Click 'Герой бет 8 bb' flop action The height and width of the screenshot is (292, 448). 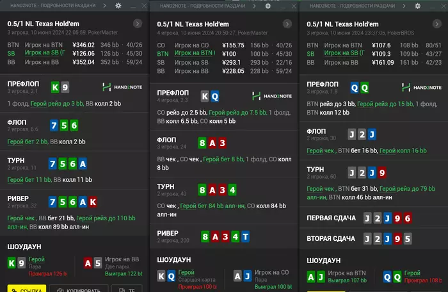(x=223, y=159)
